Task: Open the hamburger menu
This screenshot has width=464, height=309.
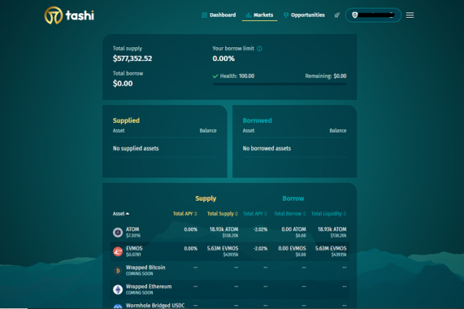Action: click(x=410, y=15)
